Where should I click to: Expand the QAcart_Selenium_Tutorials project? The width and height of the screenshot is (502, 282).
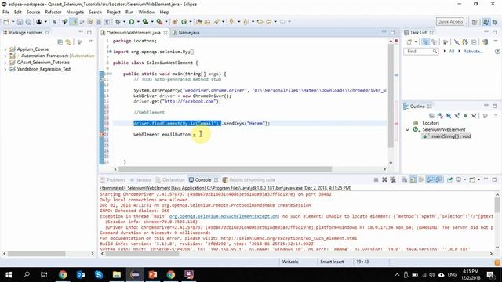point(5,63)
